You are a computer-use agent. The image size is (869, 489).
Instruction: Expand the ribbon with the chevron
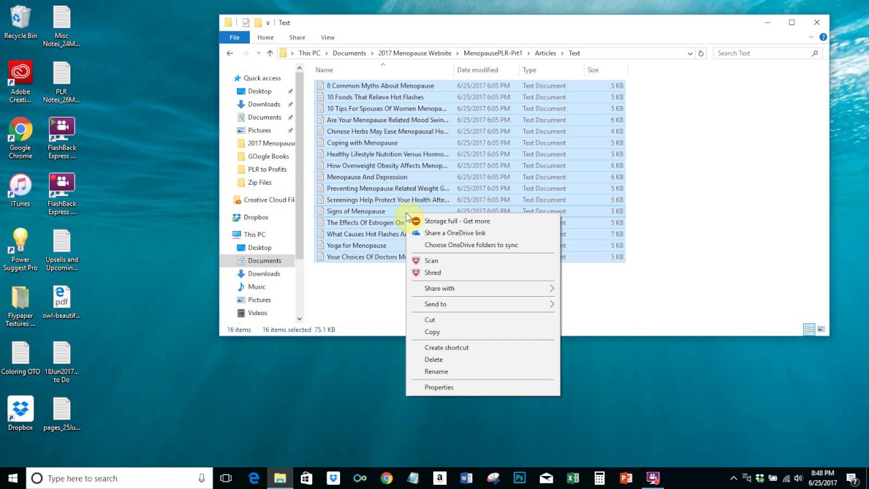[812, 37]
